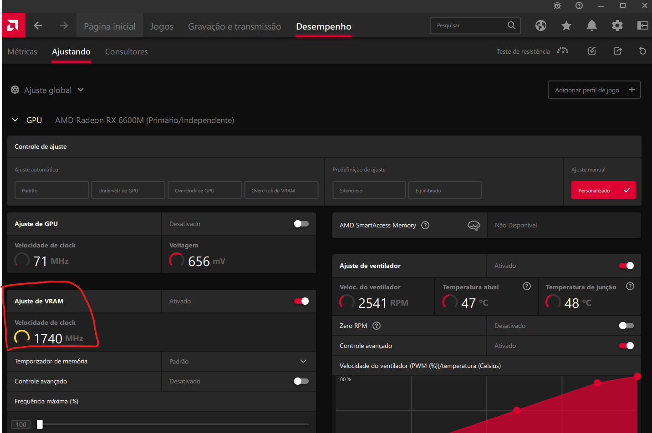652x433 pixels.
Task: Open Temperatura de junção help icon
Action: coord(630,286)
